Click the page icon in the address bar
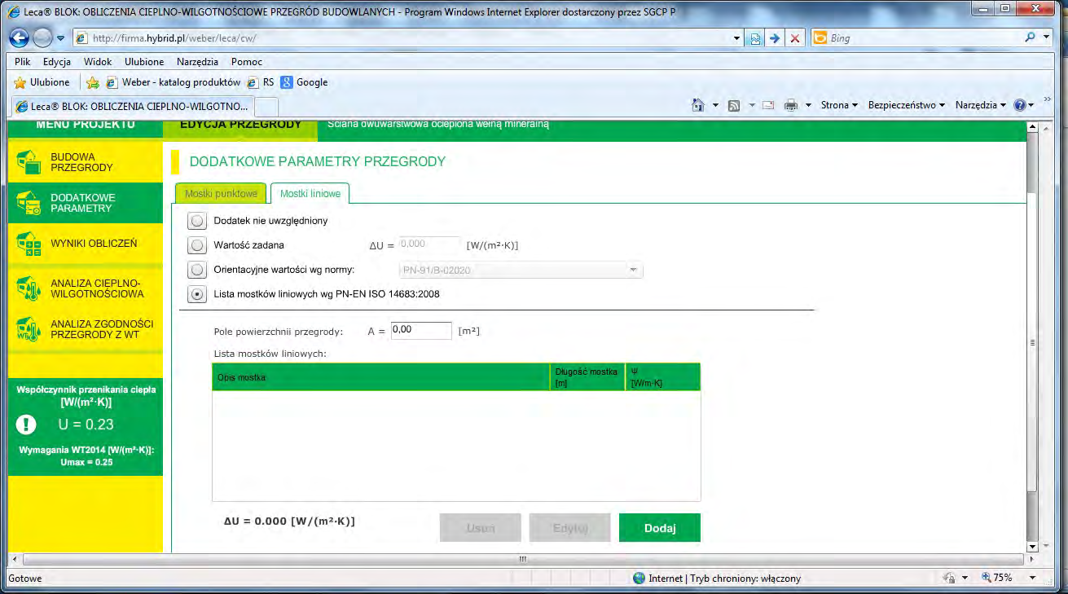Image resolution: width=1068 pixels, height=594 pixels. [81, 38]
